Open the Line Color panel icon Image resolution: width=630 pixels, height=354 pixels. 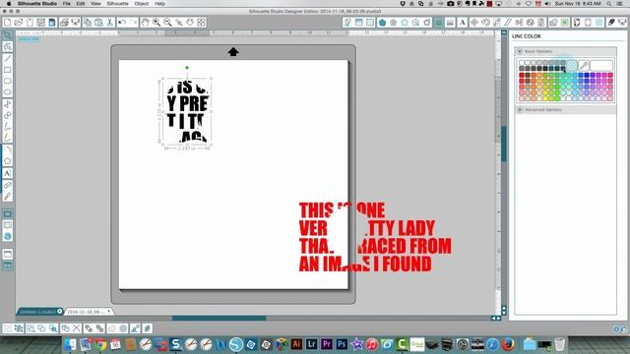click(x=439, y=23)
